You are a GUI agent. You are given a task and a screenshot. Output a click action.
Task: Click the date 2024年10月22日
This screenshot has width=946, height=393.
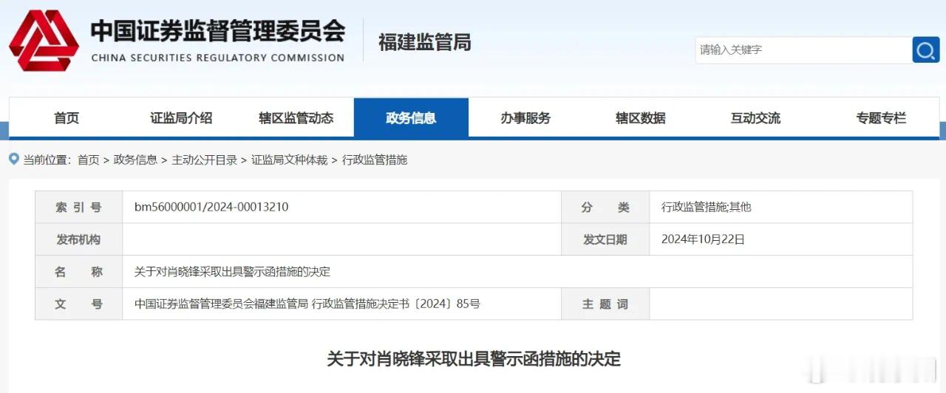[703, 239]
